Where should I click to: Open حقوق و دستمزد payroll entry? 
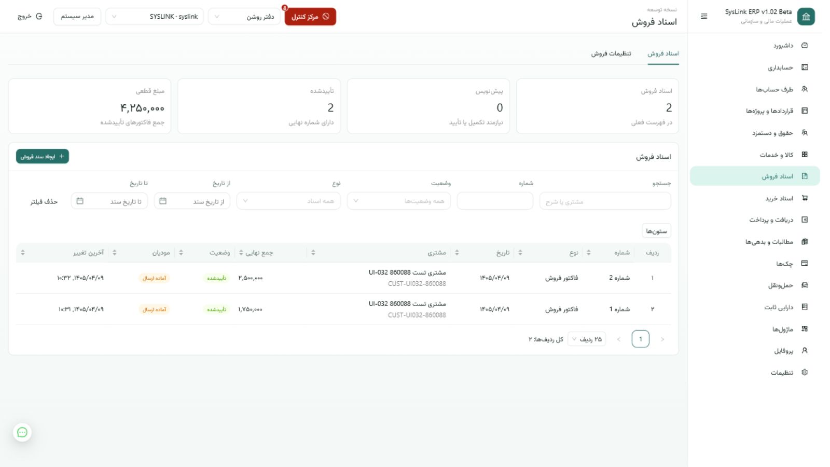(755, 133)
